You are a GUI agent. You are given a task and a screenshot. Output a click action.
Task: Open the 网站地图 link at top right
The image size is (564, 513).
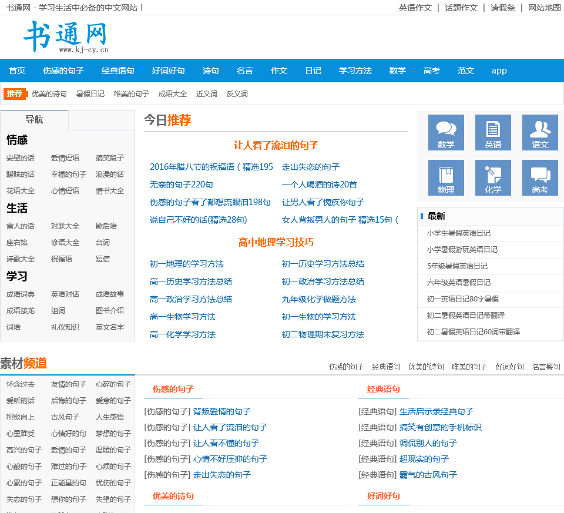[545, 8]
